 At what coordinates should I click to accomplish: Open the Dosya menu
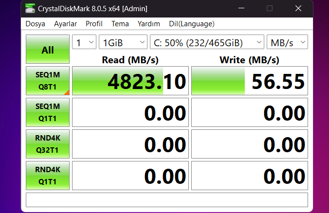35,24
